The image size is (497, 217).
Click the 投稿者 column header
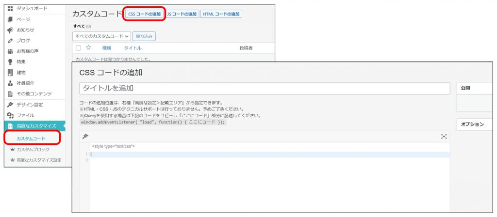246,48
